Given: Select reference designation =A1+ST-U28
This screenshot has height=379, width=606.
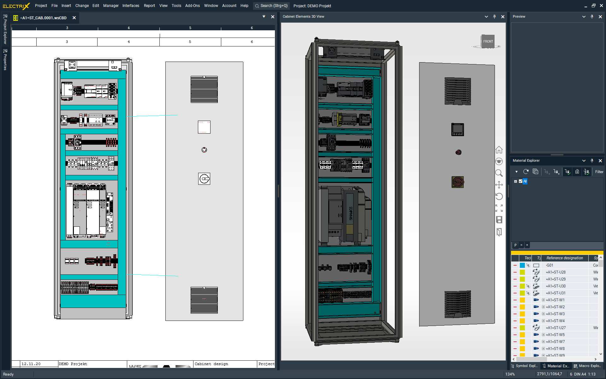Looking at the screenshot, I should click(x=556, y=272).
